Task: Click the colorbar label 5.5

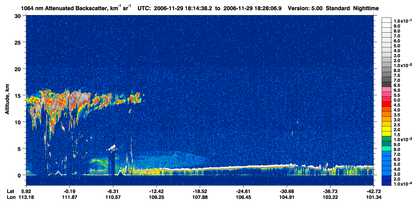Action: pos(397,95)
